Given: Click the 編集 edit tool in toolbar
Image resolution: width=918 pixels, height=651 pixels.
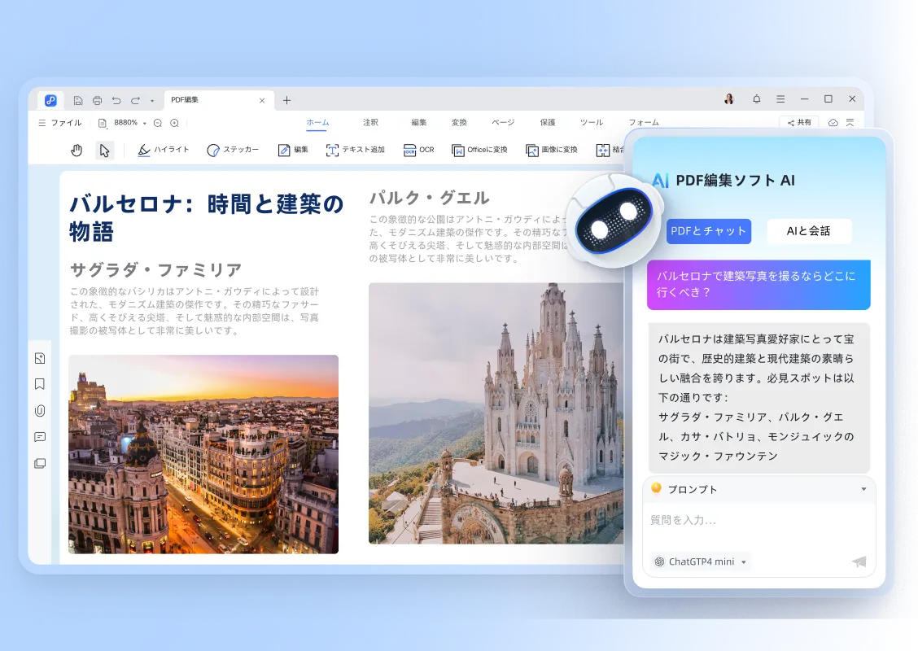Looking at the screenshot, I should click(x=293, y=150).
